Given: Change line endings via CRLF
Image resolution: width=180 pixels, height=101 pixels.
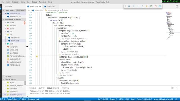Looking at the screenshot, I should pos(127,99).
